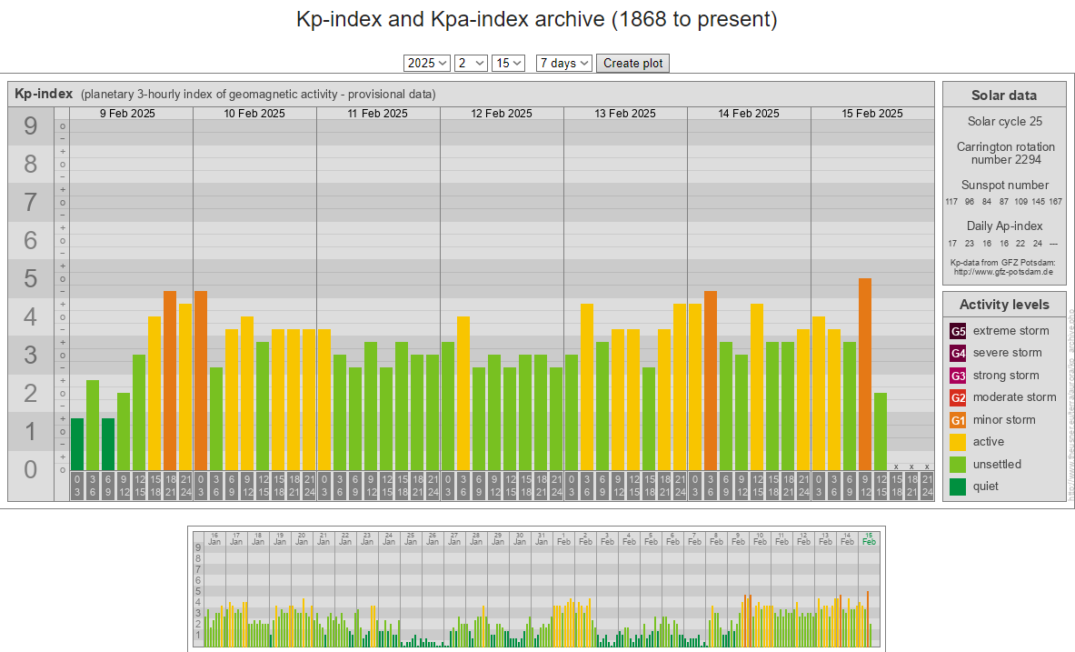1075x652 pixels.
Task: Open the month dropdown showing 2
Action: (470, 63)
